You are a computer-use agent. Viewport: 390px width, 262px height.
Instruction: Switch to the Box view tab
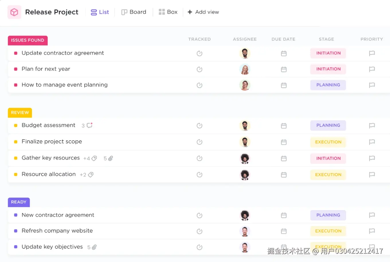tap(168, 12)
